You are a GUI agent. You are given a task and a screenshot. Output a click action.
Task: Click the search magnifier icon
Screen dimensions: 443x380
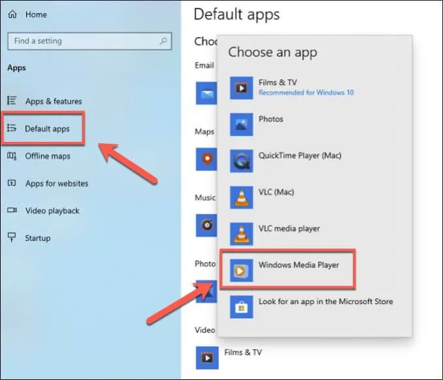(163, 41)
